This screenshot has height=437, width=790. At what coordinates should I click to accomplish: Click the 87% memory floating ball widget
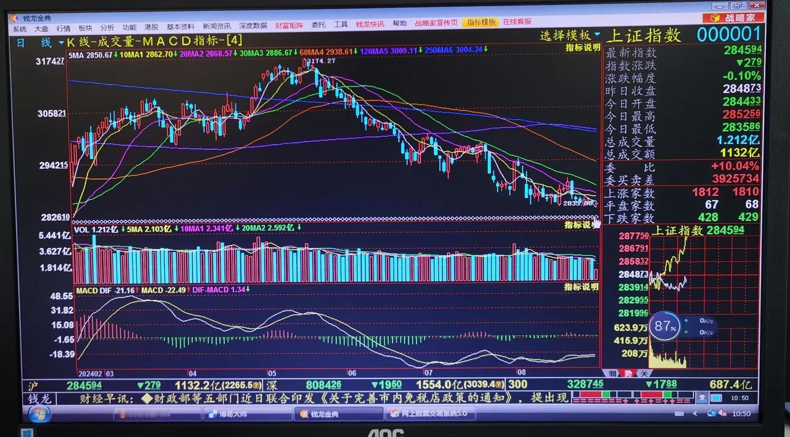click(x=665, y=326)
